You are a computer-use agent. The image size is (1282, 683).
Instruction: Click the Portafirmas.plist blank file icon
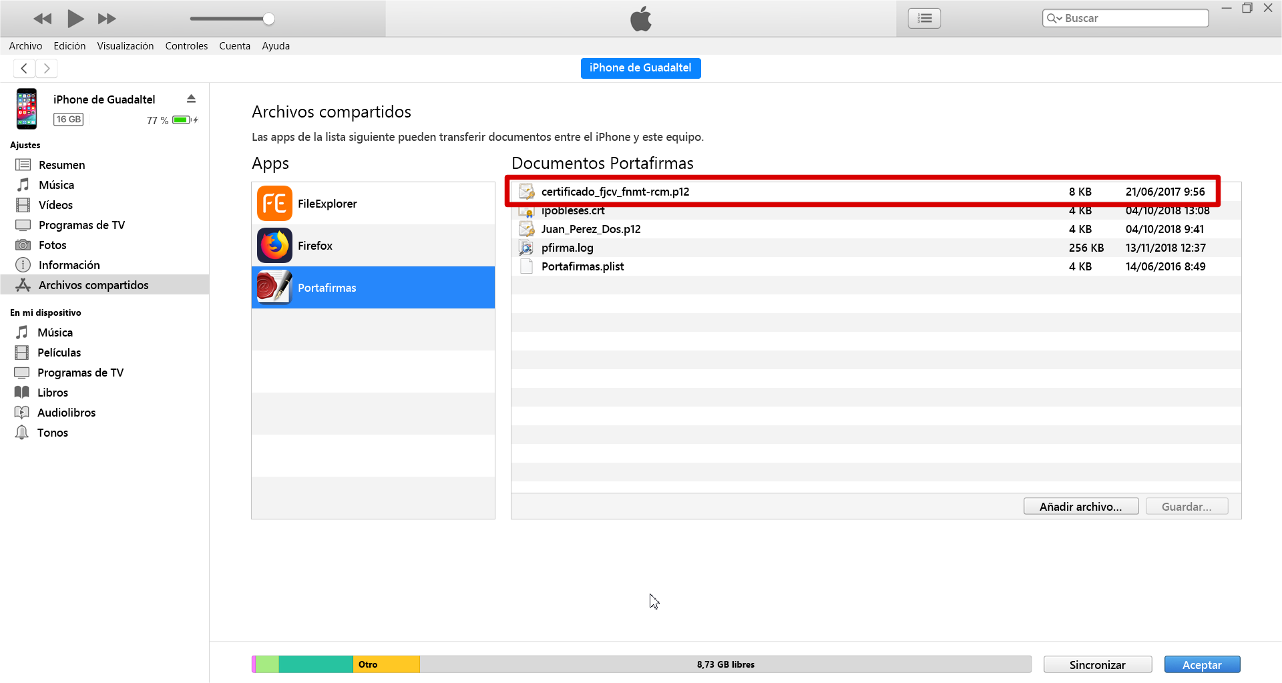(526, 266)
